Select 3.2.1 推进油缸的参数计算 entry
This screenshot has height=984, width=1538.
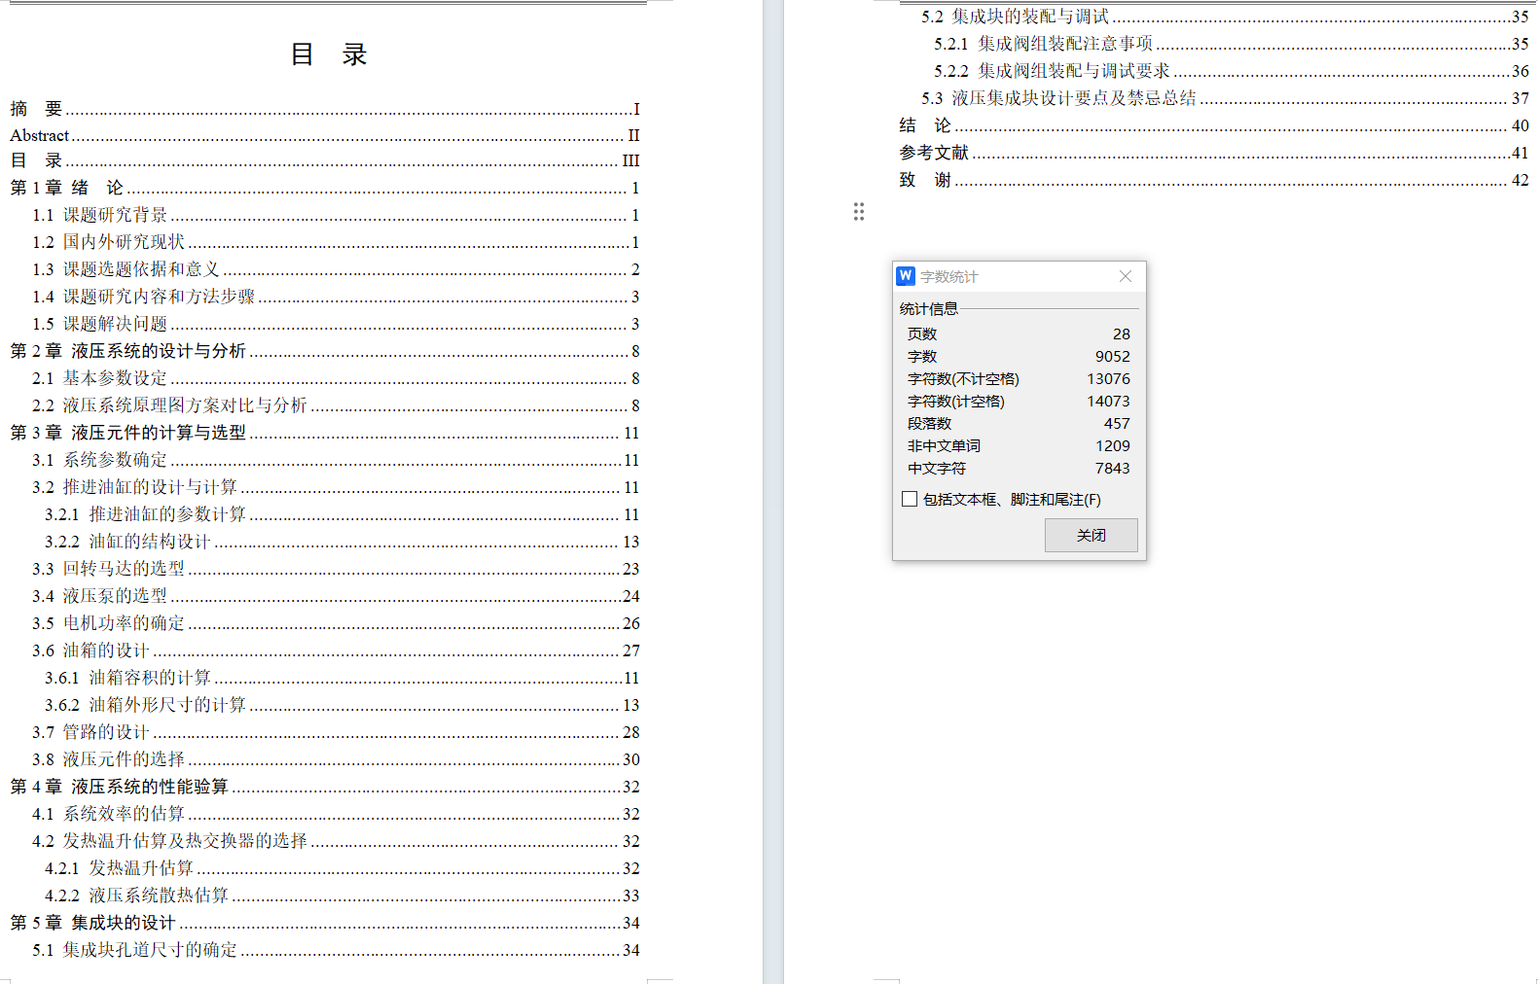[x=342, y=514]
